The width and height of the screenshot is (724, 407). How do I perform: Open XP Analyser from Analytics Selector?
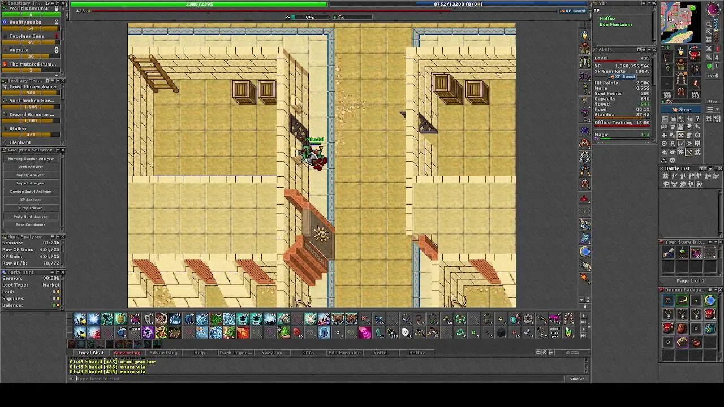coord(31,200)
